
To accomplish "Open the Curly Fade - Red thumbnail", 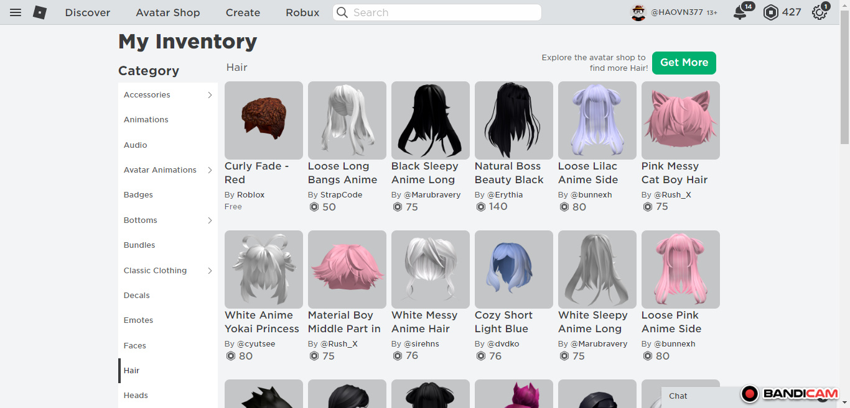I will pos(264,120).
